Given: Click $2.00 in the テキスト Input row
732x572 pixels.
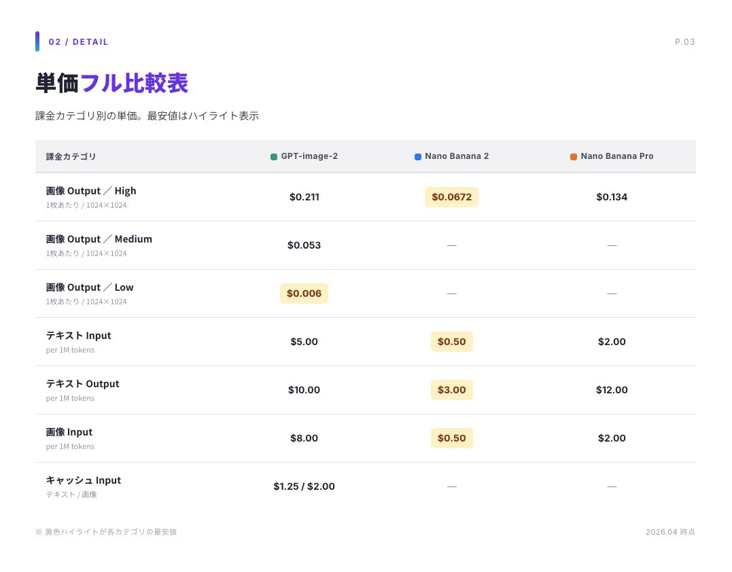Looking at the screenshot, I should (612, 342).
